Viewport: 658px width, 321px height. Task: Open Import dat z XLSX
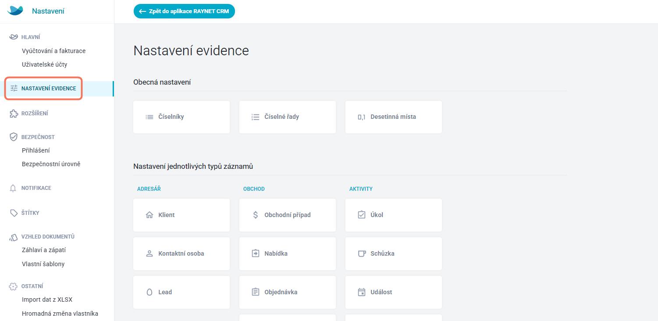tap(47, 300)
